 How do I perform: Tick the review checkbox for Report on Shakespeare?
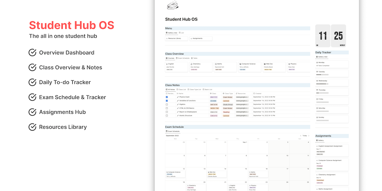point(167,112)
